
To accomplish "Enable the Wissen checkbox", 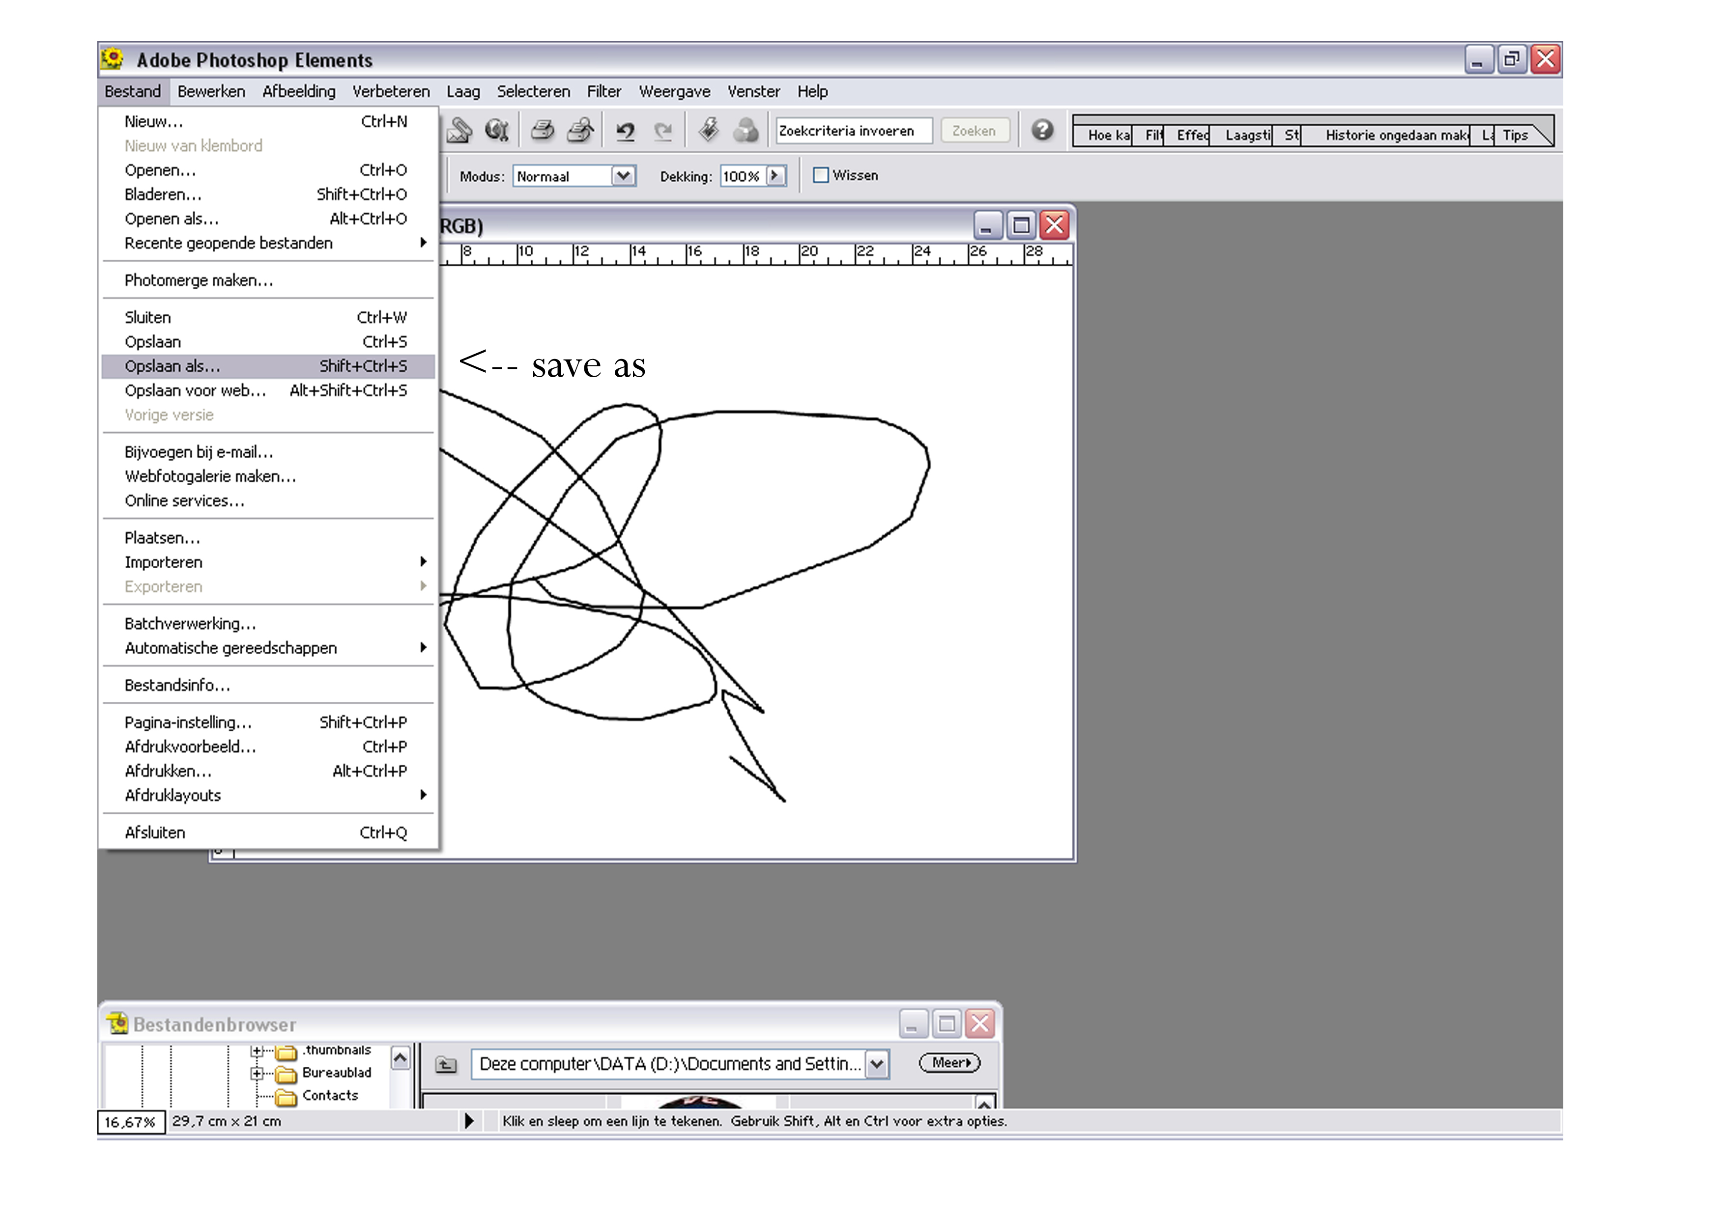I will [x=821, y=176].
